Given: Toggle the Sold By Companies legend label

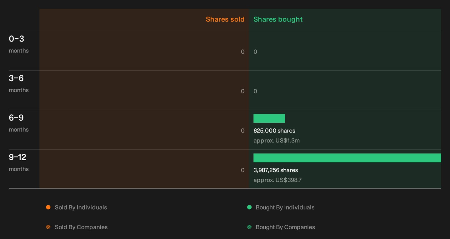Looking at the screenshot, I should click(x=81, y=227).
